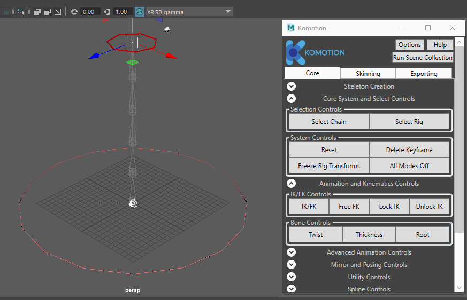467x300 pixels.
Task: Click the Komotion logo icon
Action: pyautogui.click(x=296, y=53)
